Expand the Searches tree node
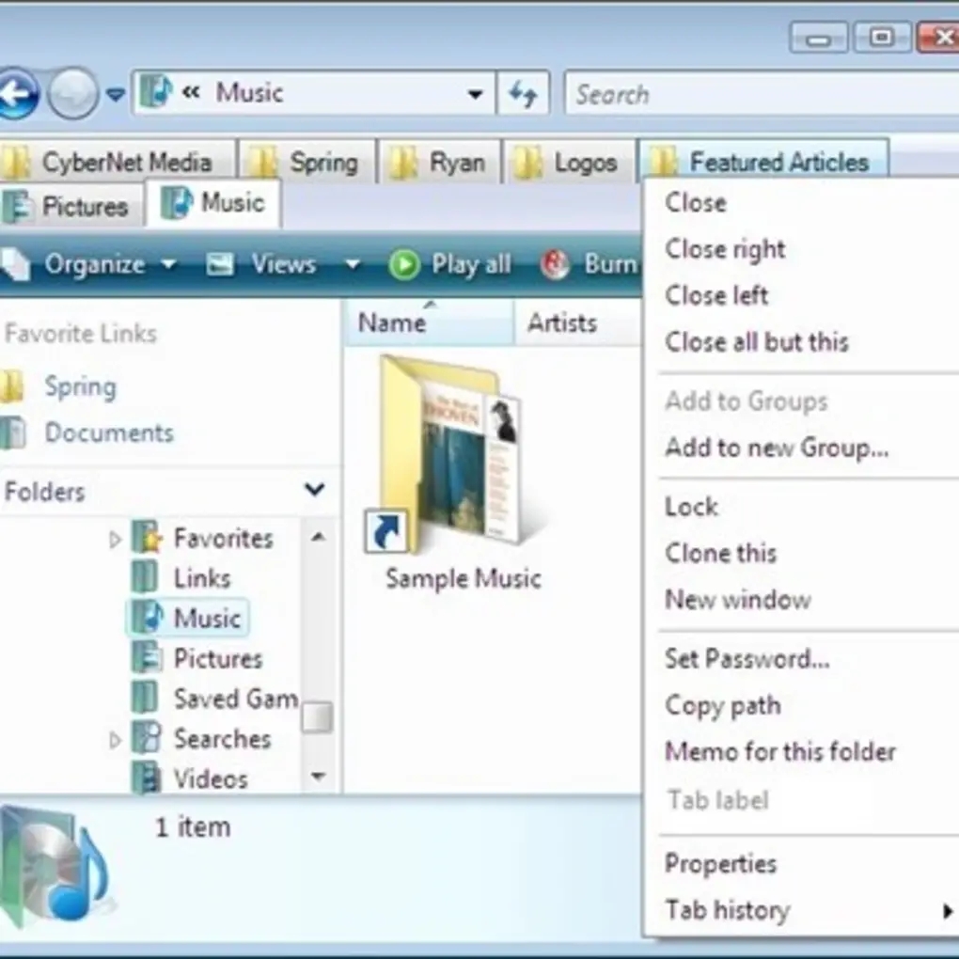This screenshot has width=959, height=959. point(116,739)
